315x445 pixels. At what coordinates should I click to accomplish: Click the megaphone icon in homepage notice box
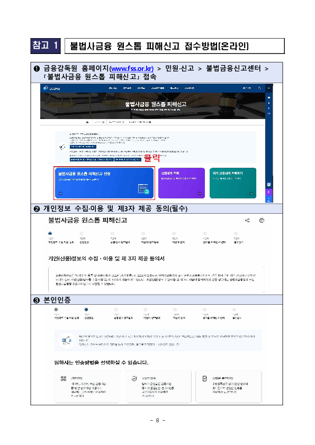(x=62, y=147)
